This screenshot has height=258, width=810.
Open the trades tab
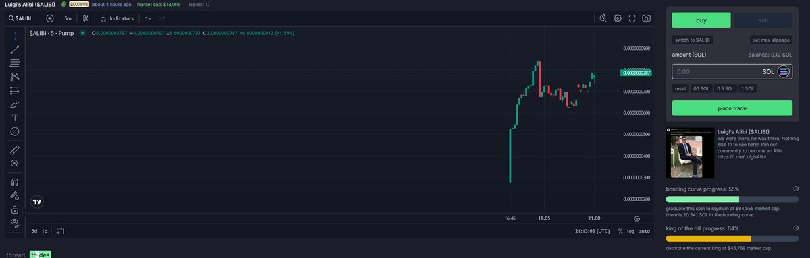coord(40,255)
